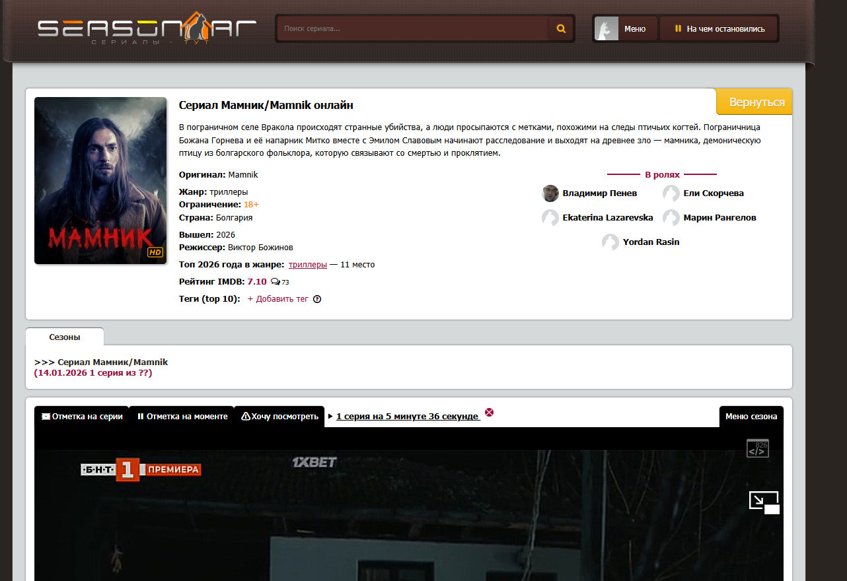Click Ели Скорчева's avatar icon

671,193
